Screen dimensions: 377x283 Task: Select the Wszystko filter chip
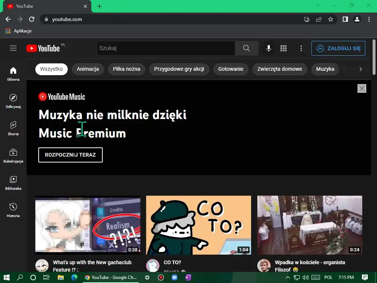tap(52, 69)
